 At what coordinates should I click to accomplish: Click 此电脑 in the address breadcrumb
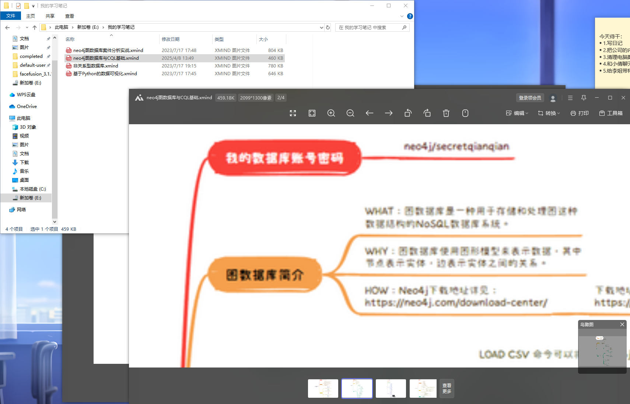[x=62, y=27]
